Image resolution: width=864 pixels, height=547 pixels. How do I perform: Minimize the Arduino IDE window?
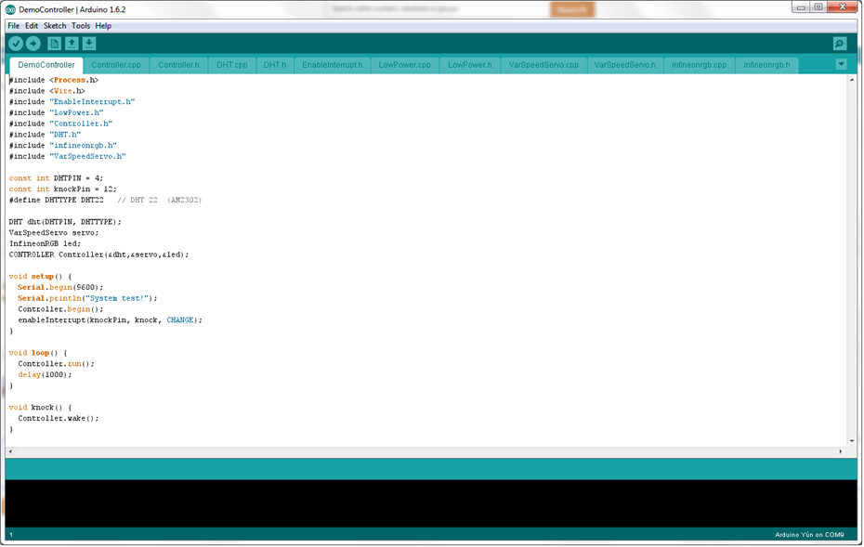(801, 7)
